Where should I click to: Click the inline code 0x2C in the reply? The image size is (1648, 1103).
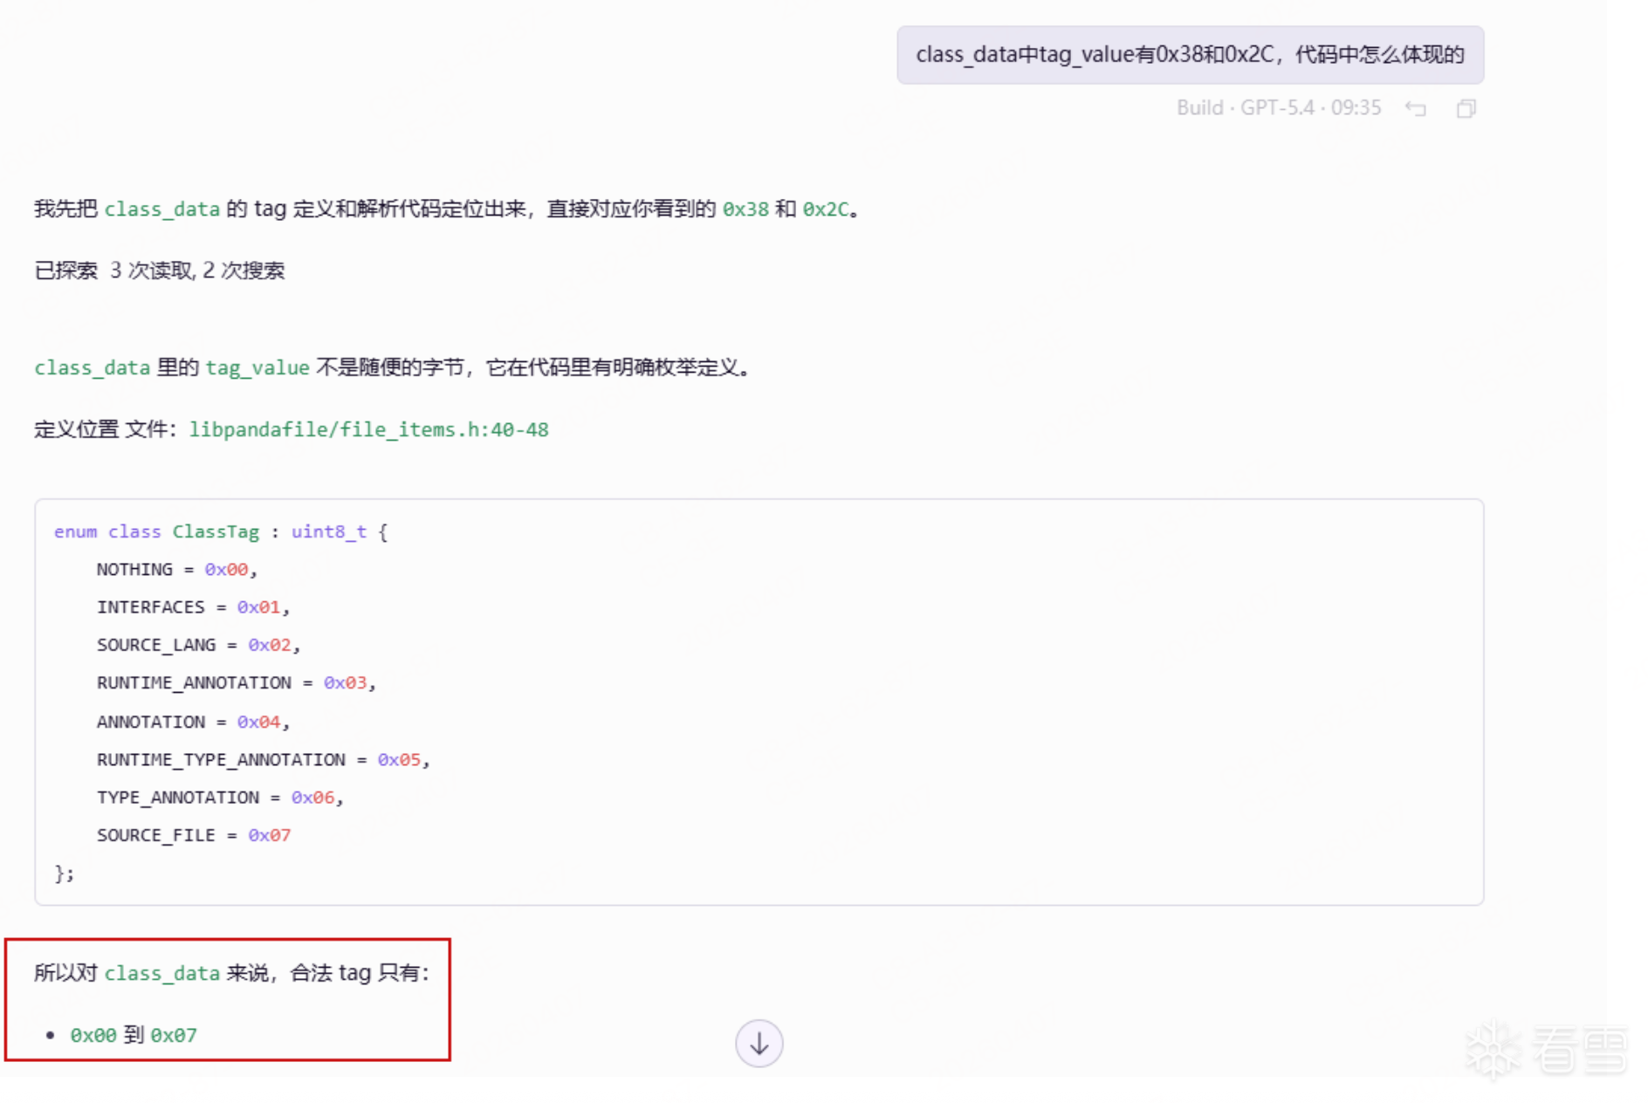[826, 209]
